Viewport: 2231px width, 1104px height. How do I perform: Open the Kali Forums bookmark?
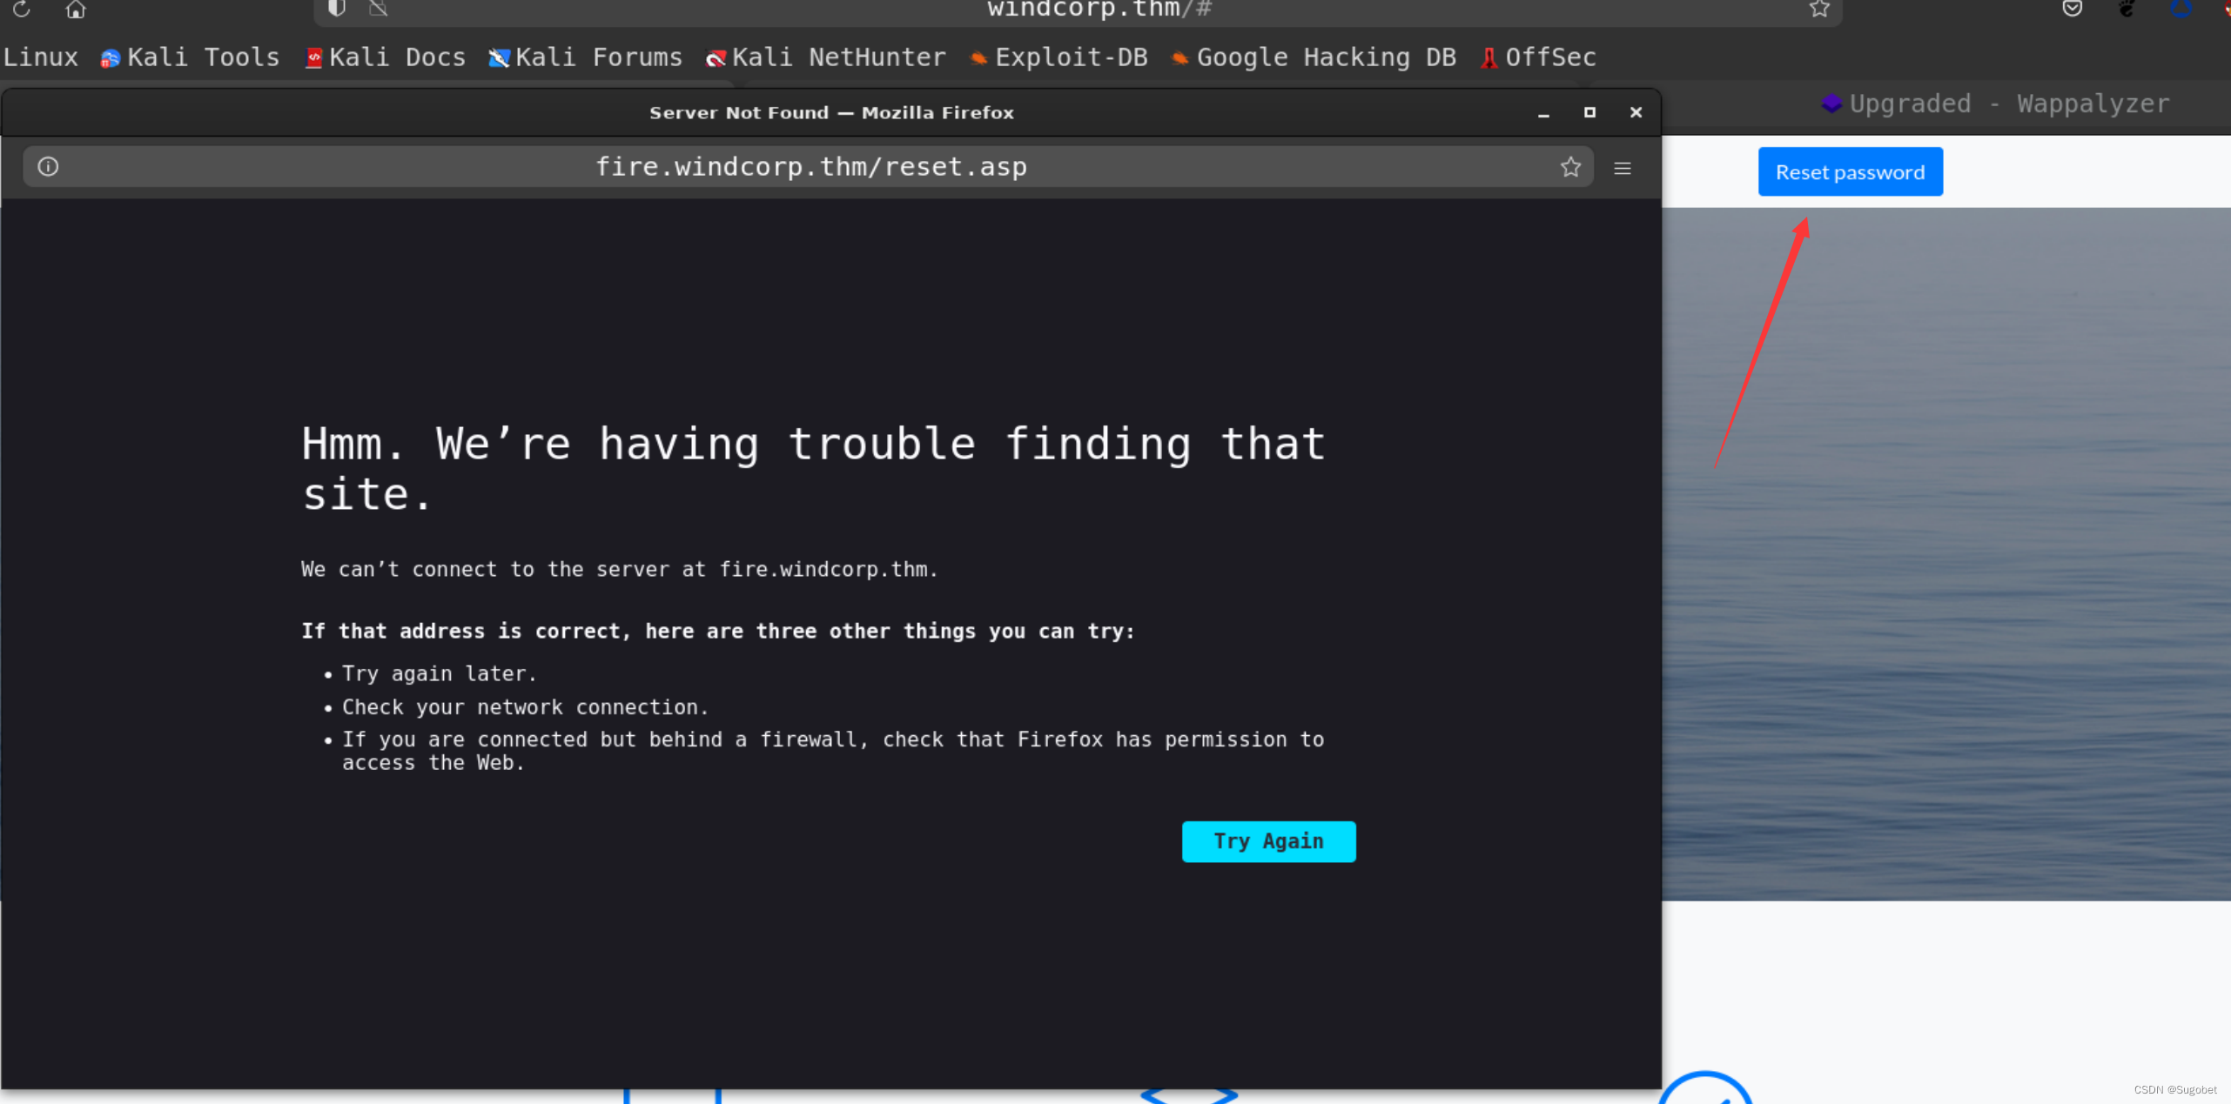(x=586, y=57)
